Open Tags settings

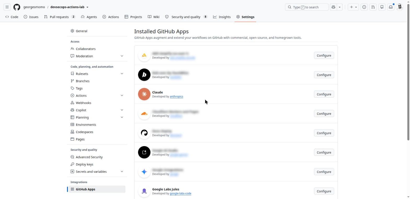97,88
